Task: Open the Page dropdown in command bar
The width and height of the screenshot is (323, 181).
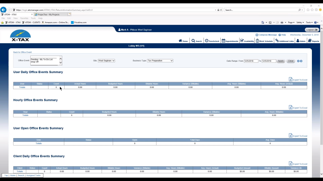Action: pos(291,22)
